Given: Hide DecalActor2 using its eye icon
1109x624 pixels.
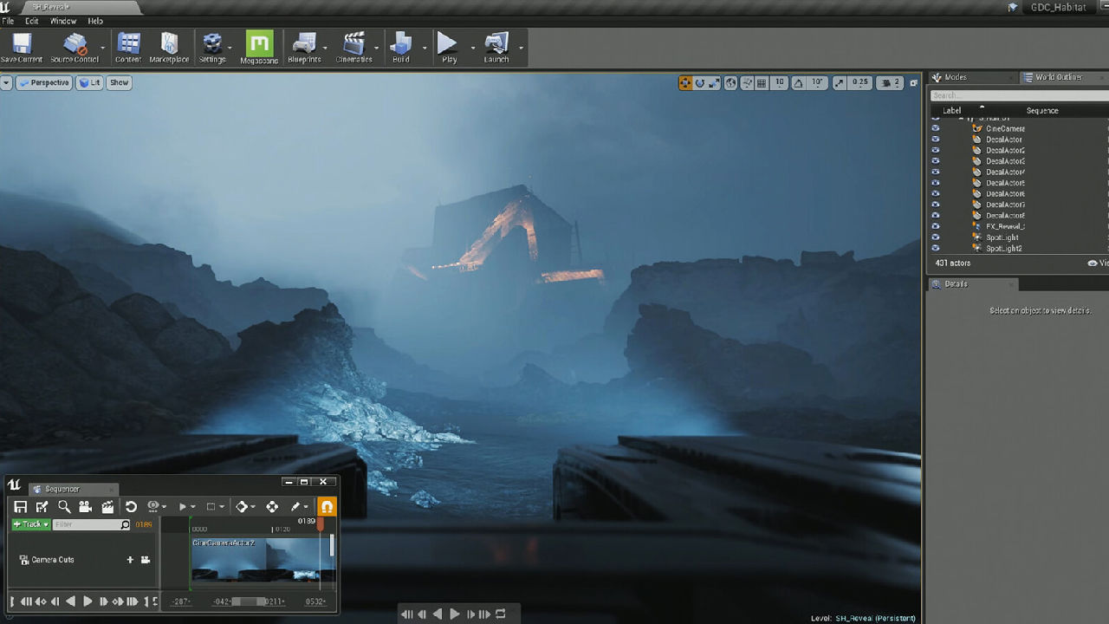Looking at the screenshot, I should 935,150.
